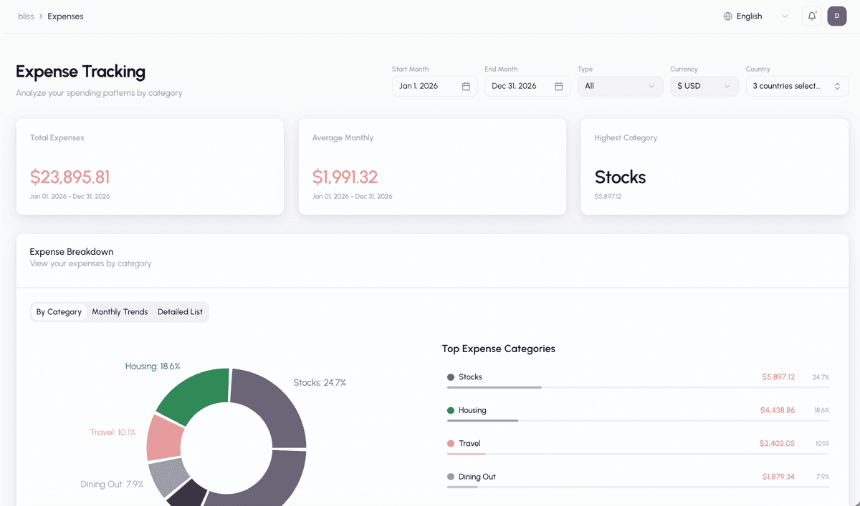Viewport: 860px width, 506px height.
Task: Open the Type dropdown showing All
Action: [620, 85]
